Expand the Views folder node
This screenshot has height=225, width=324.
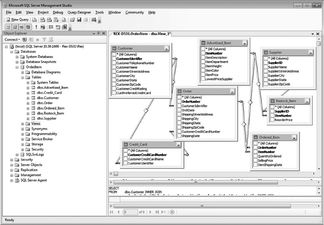(23, 124)
